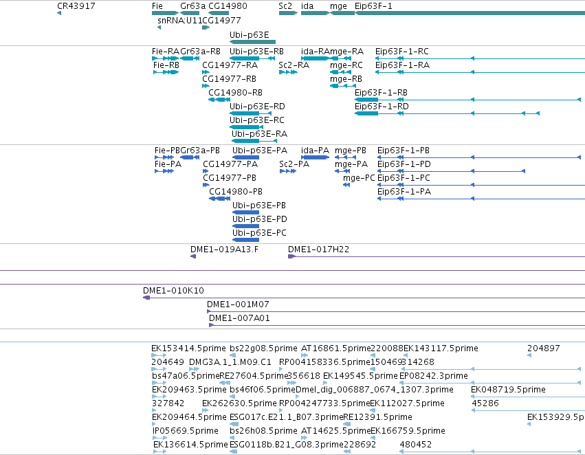Select the 480452 EST label
Viewport: 585px width, 455px height.
[x=416, y=445]
